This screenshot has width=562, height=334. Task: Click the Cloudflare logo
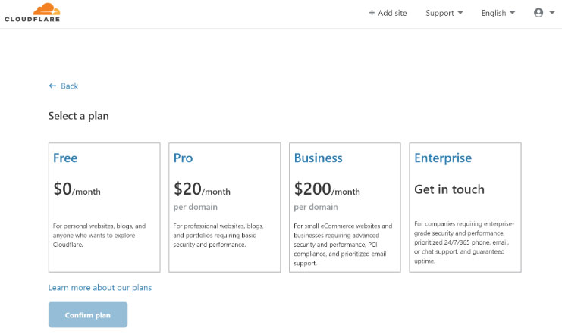(33, 13)
